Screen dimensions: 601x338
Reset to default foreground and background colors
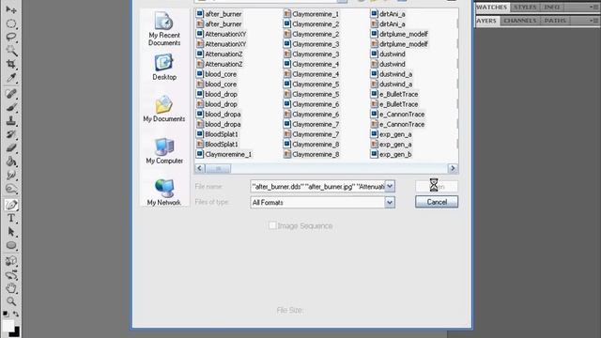coord(6,314)
